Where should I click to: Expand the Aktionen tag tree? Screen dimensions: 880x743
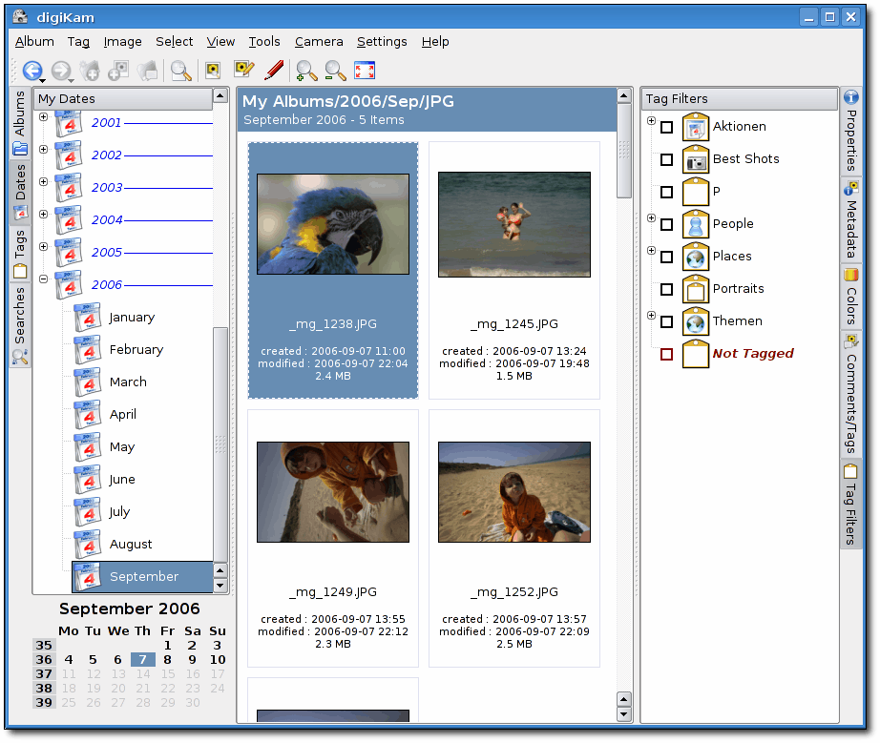651,120
